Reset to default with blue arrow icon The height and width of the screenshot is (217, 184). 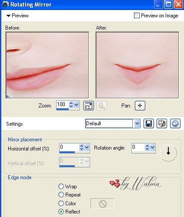(x=175, y=124)
